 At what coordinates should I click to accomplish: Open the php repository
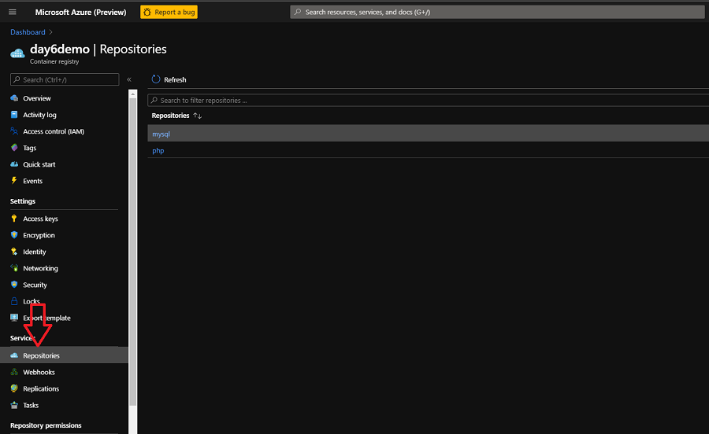(158, 150)
